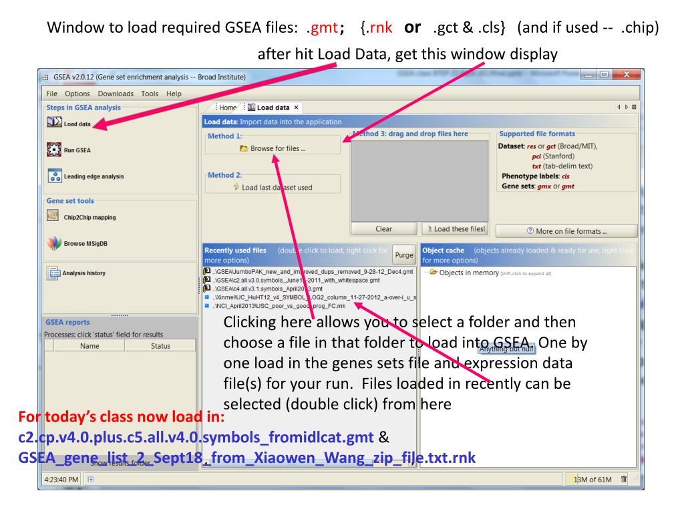Click Leading edge analysis label
684x513 pixels.
tap(94, 176)
